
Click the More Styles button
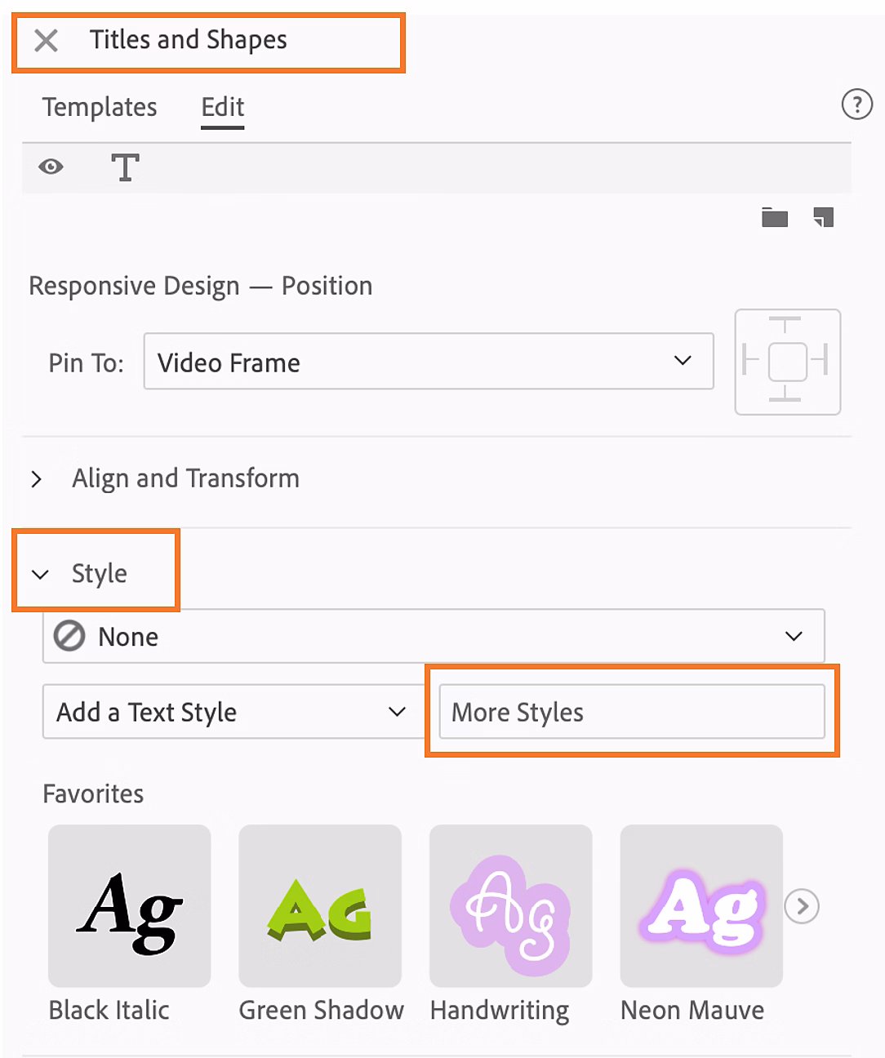coord(631,711)
